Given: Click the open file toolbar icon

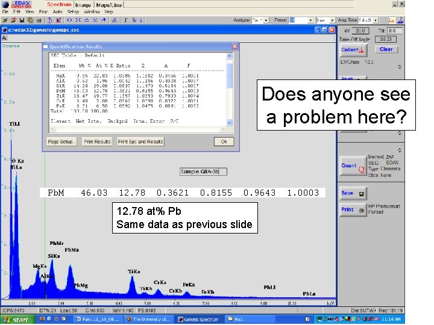Looking at the screenshot, I should click(5, 20).
